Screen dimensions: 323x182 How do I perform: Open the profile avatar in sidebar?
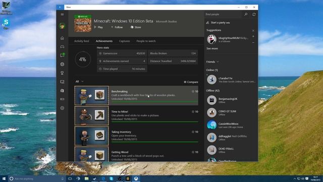click(x=62, y=26)
